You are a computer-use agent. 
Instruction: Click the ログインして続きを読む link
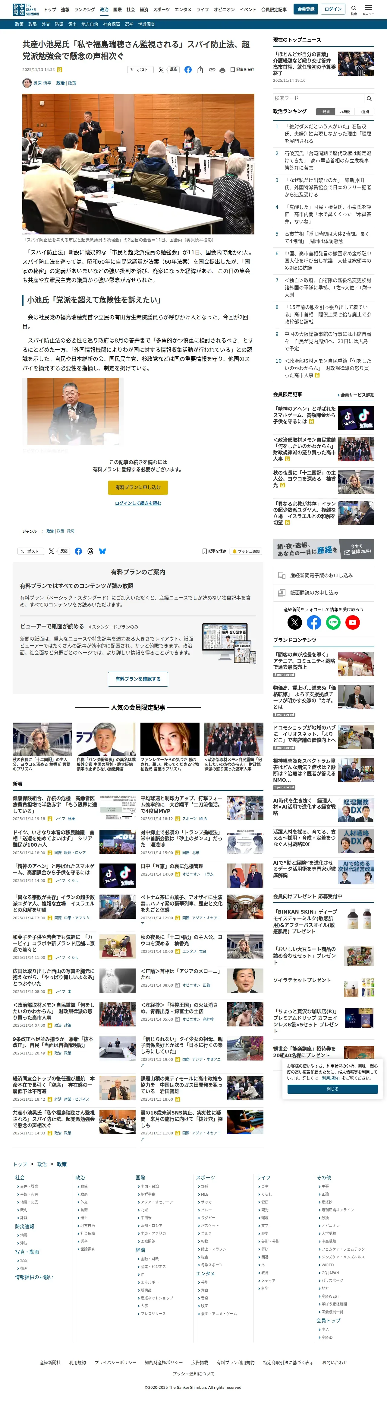click(138, 503)
